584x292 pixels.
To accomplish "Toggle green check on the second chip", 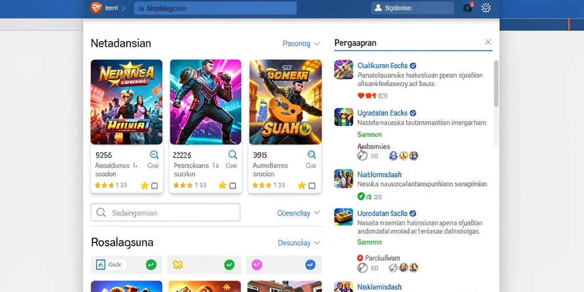I will [x=229, y=265].
